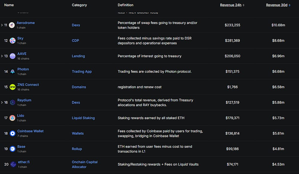Open the Wallets category link
This screenshot has height=174, width=299.
click(78, 133)
